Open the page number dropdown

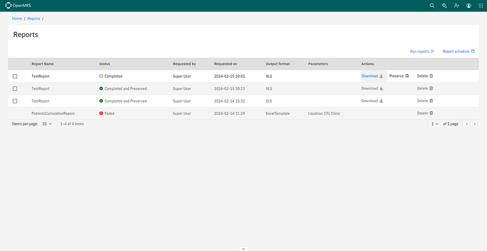point(435,124)
